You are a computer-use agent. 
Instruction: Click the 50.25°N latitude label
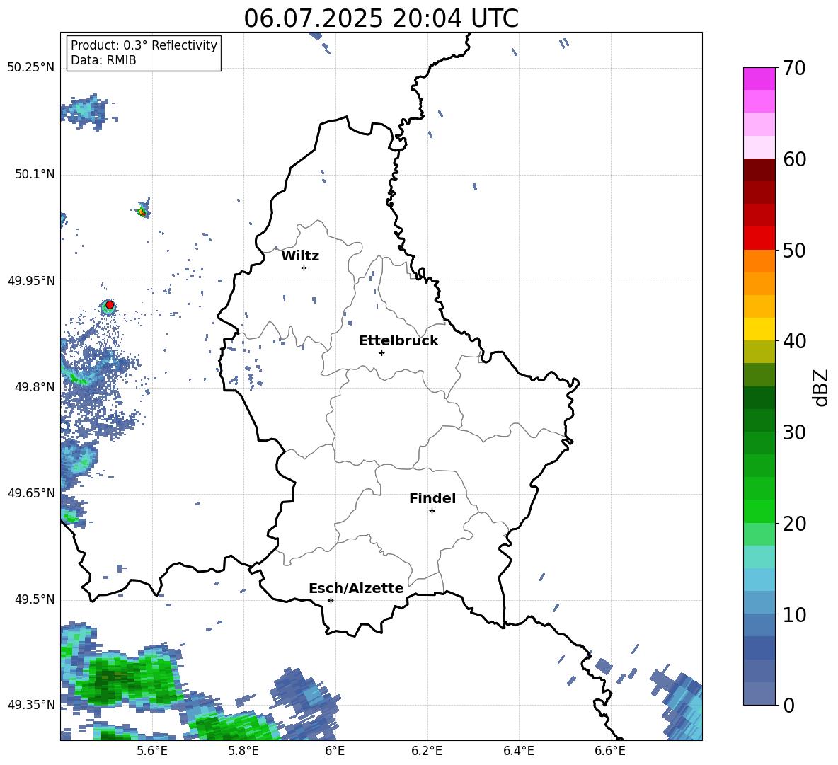coord(31,68)
